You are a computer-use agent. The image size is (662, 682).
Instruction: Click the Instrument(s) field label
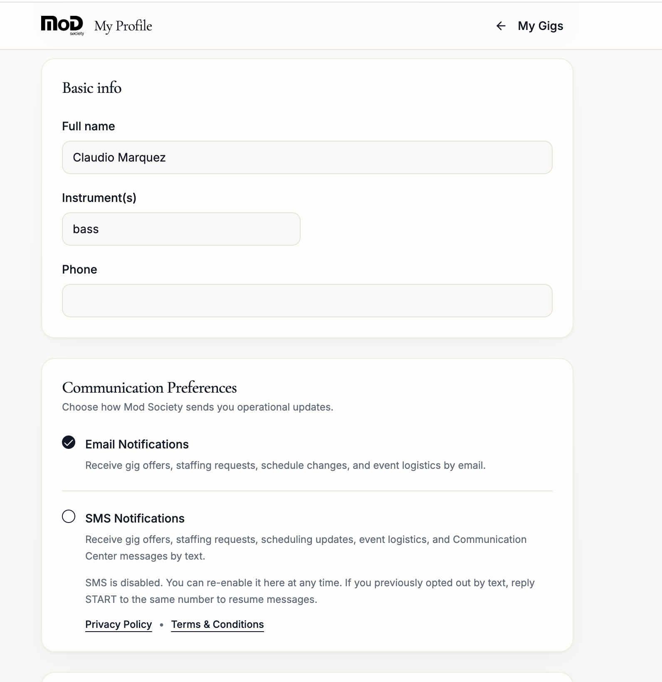point(99,198)
